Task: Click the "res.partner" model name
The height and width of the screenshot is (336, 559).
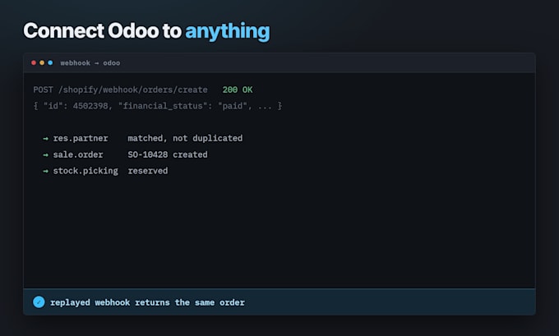Action: (81, 138)
